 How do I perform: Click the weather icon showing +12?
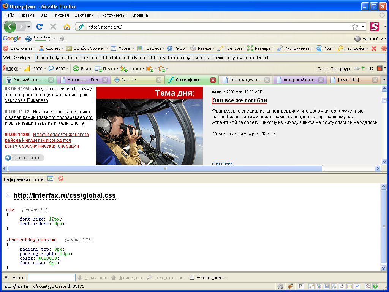click(x=364, y=68)
